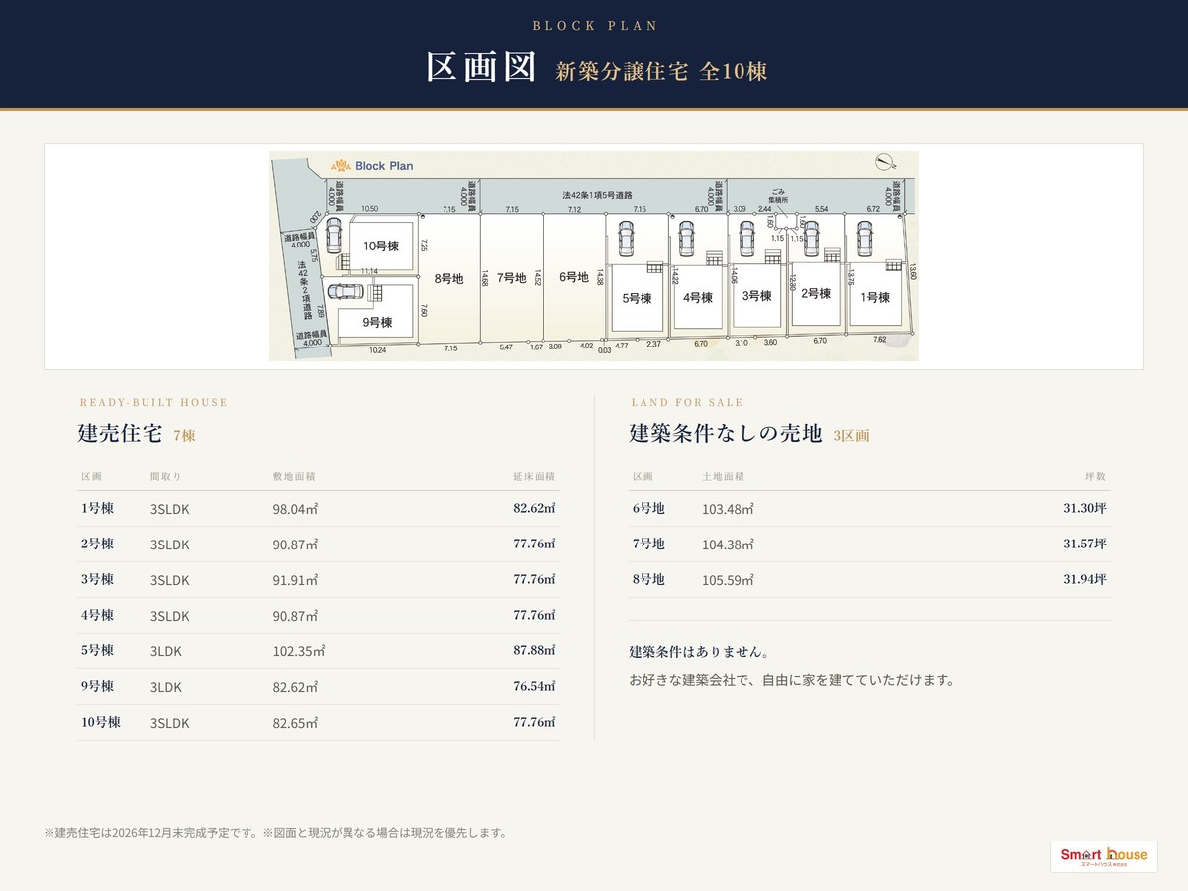Screen dimensions: 1188x891
Task: Click the 10号棟 building on the block plan
Action: pos(381,247)
